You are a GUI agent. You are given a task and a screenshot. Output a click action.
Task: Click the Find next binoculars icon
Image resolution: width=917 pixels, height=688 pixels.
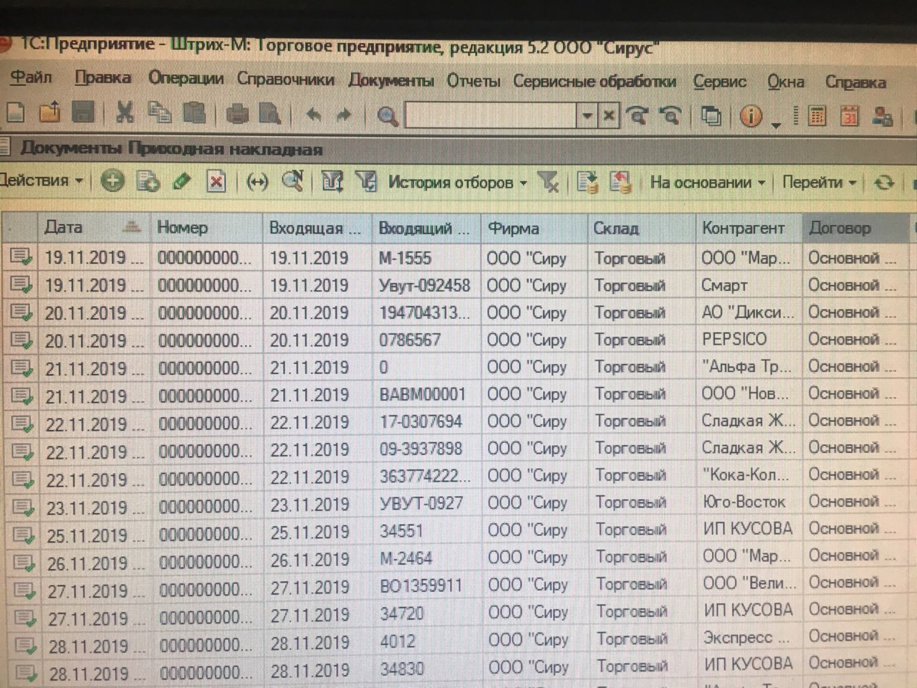click(x=637, y=115)
